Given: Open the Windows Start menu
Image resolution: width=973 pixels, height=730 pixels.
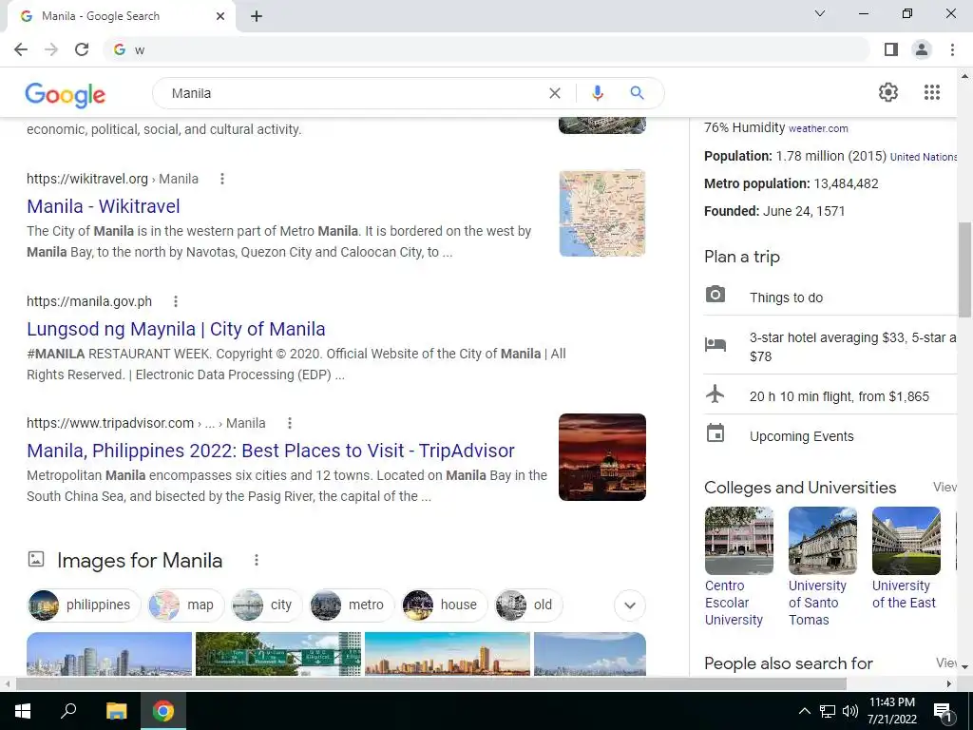Looking at the screenshot, I should (x=23, y=711).
